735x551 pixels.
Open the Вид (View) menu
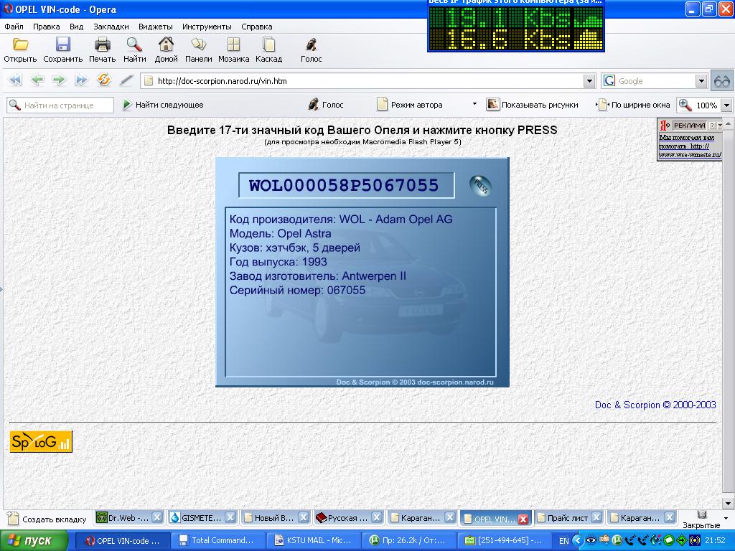coord(76,27)
